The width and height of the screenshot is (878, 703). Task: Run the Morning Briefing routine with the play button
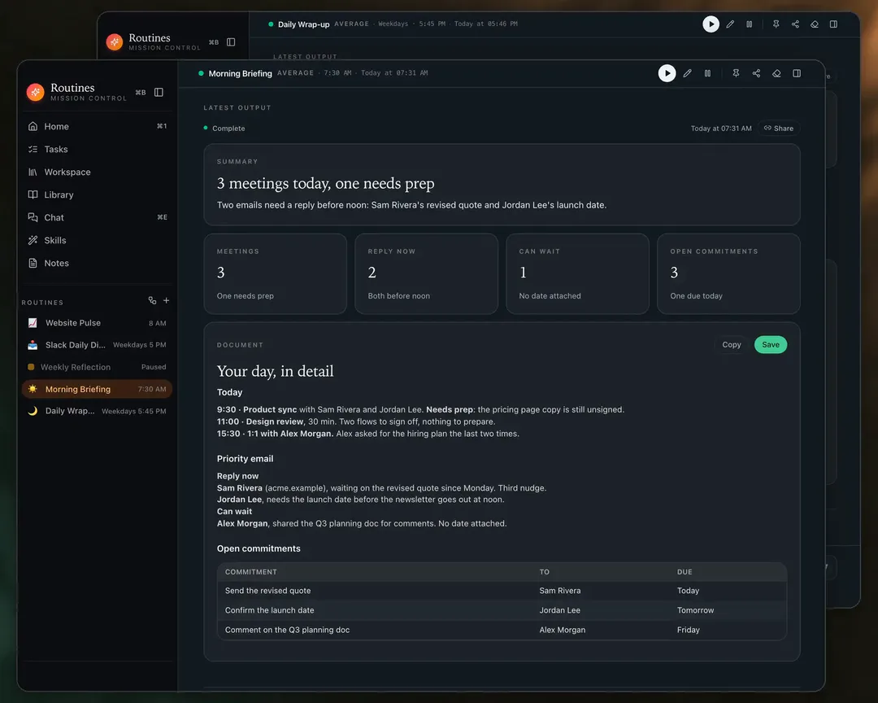(x=667, y=73)
